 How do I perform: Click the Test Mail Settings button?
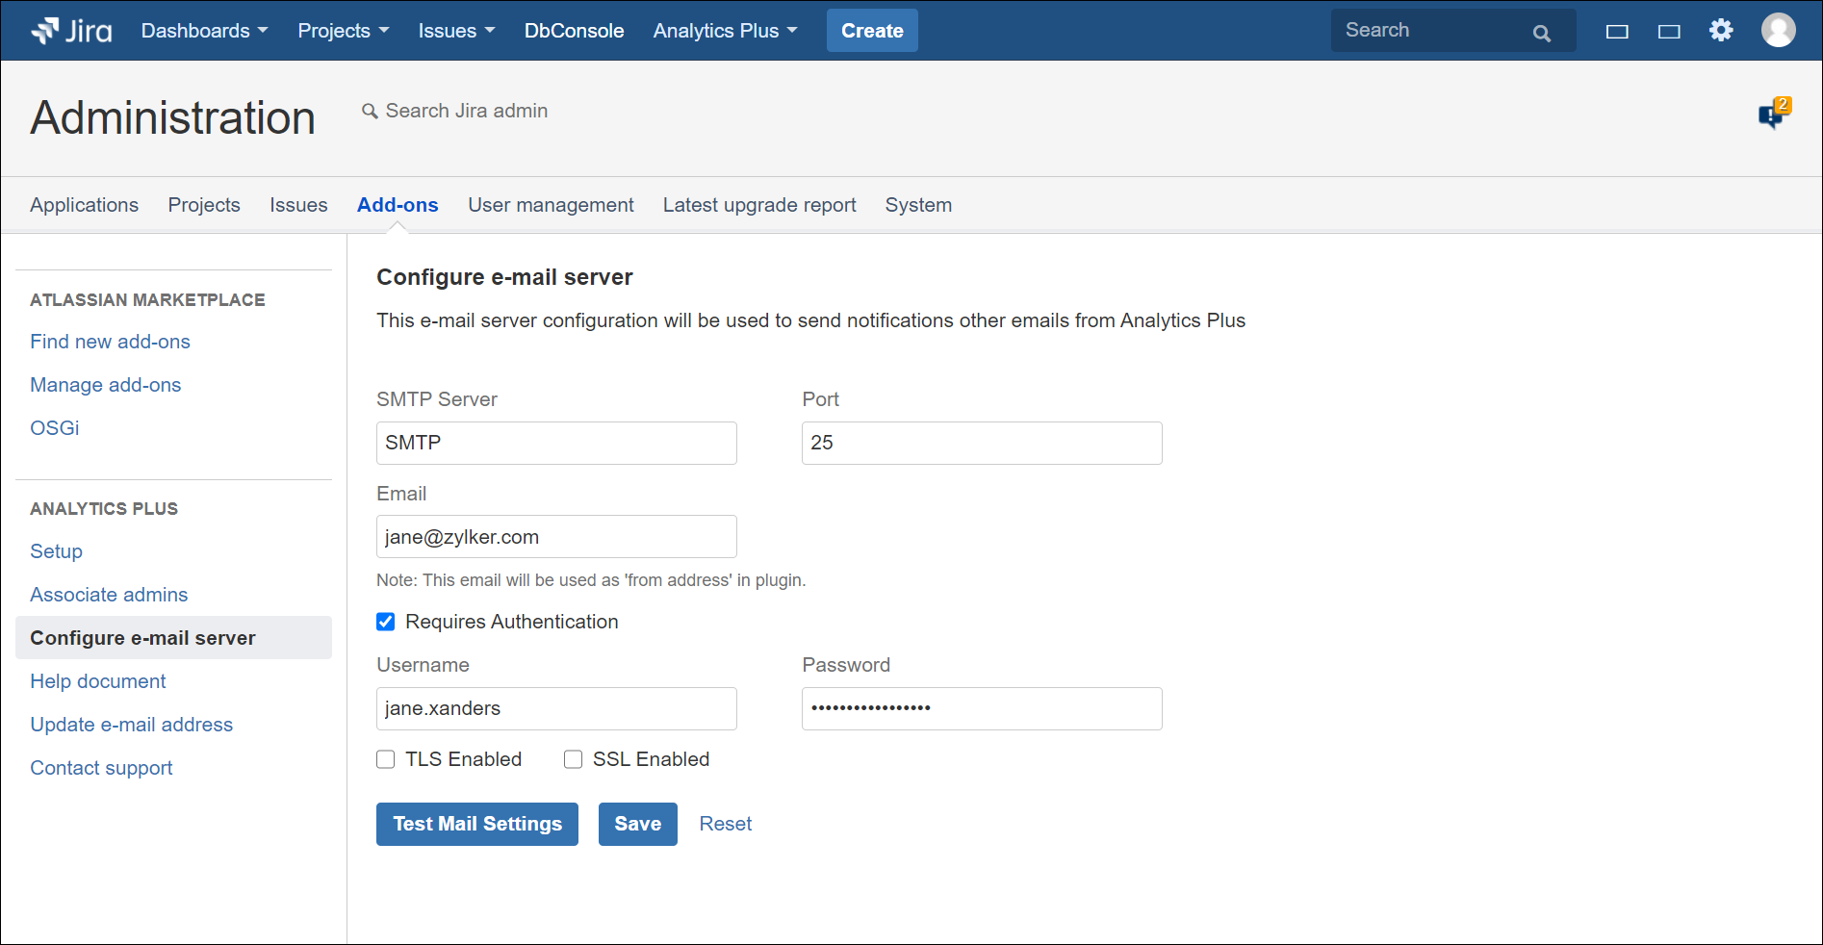click(477, 824)
